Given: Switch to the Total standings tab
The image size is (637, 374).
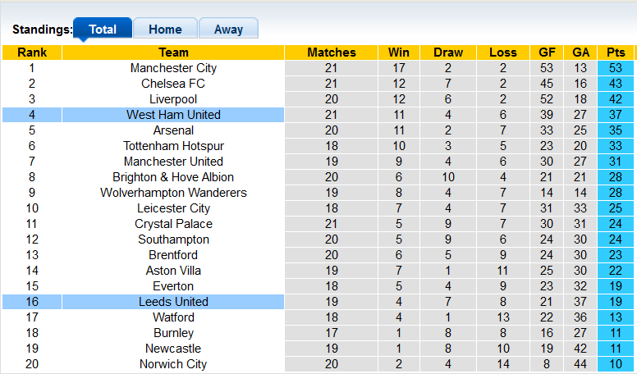Looking at the screenshot, I should point(103,30).
